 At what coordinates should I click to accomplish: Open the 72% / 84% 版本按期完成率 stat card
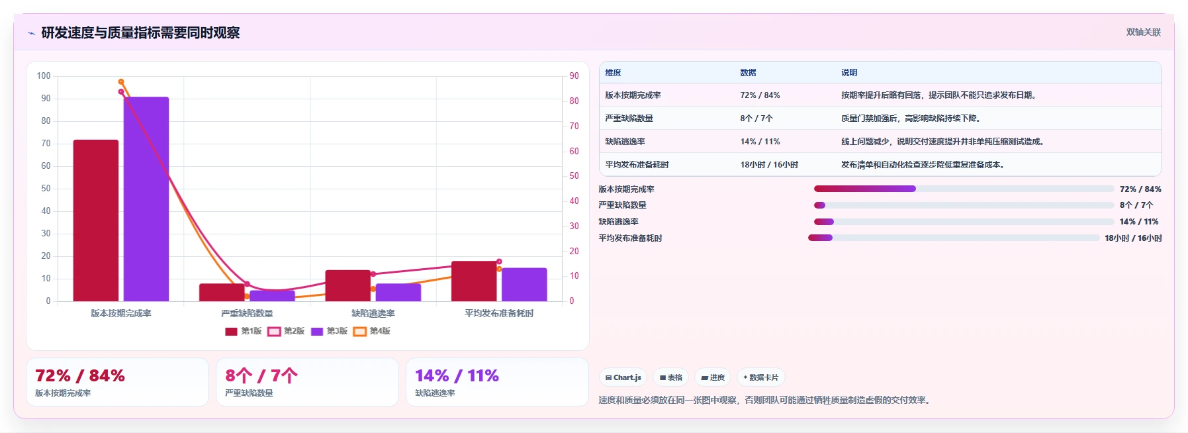click(117, 382)
